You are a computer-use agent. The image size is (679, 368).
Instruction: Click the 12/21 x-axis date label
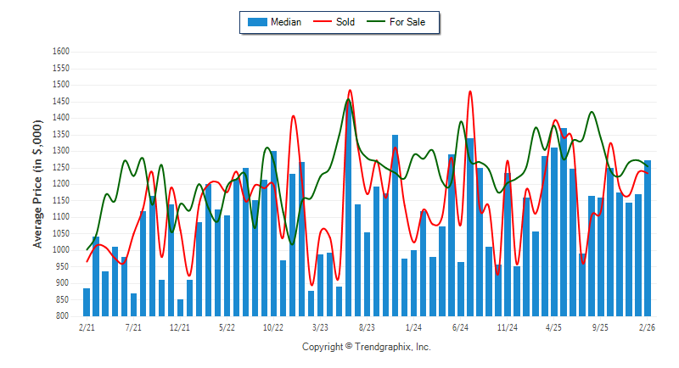tap(180, 326)
